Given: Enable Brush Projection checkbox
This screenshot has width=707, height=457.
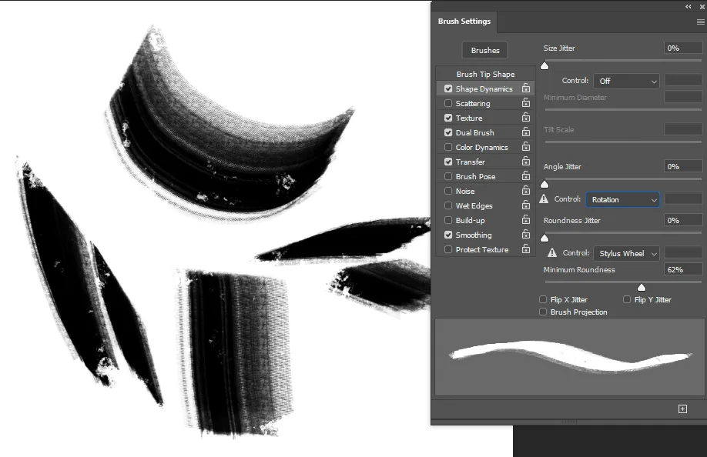Looking at the screenshot, I should 543,312.
